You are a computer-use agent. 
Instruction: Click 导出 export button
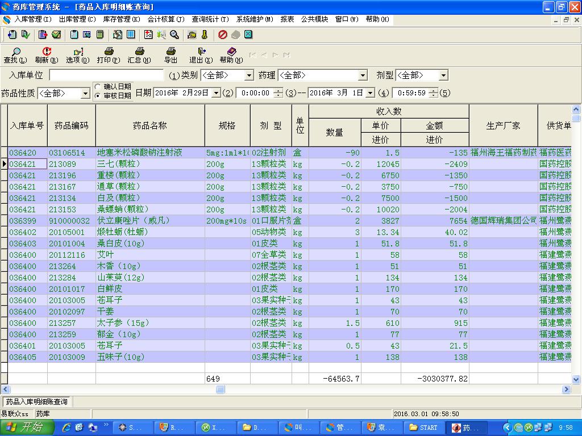click(x=171, y=56)
